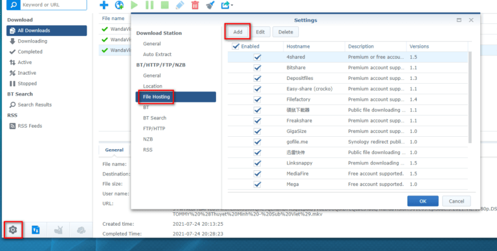Click the green resume play icon
This screenshot has height=251, width=497.
pyautogui.click(x=135, y=5)
